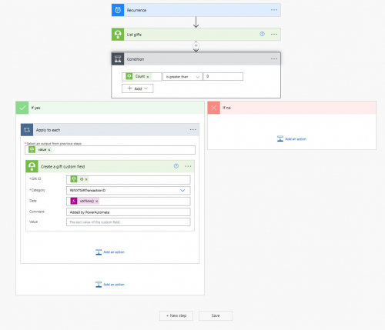385x330 pixels.
Task: Remove the Count token from condition
Action: (x=148, y=77)
